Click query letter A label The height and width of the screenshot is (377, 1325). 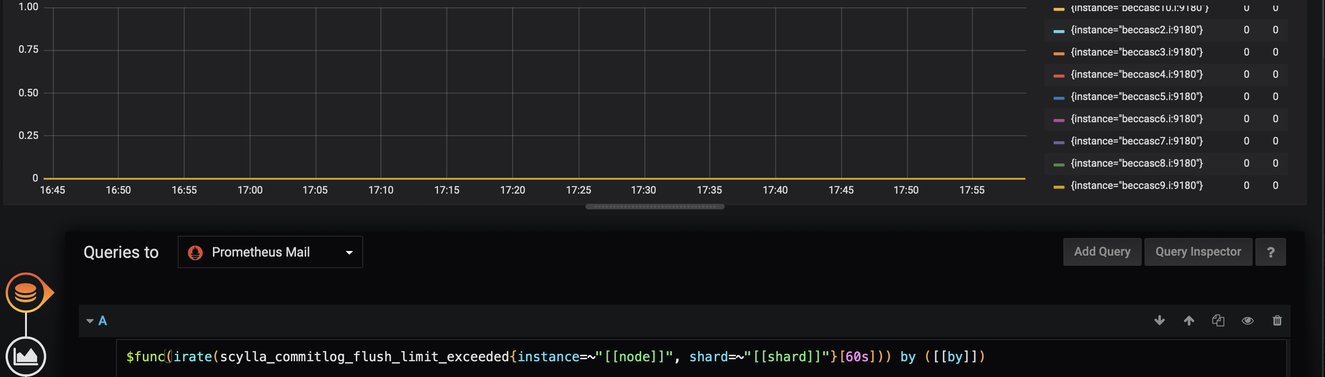click(103, 321)
